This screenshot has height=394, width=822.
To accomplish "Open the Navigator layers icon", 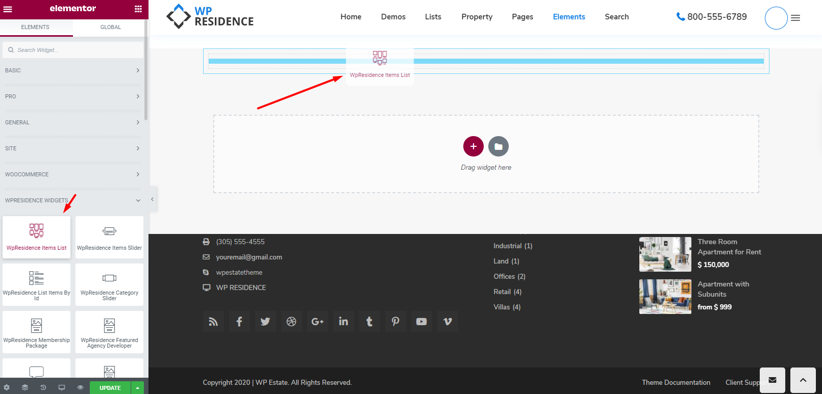I will (25, 387).
